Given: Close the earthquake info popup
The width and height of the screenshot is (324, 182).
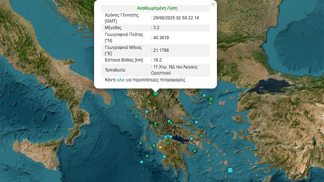Looking at the screenshot, I should click(x=213, y=4).
